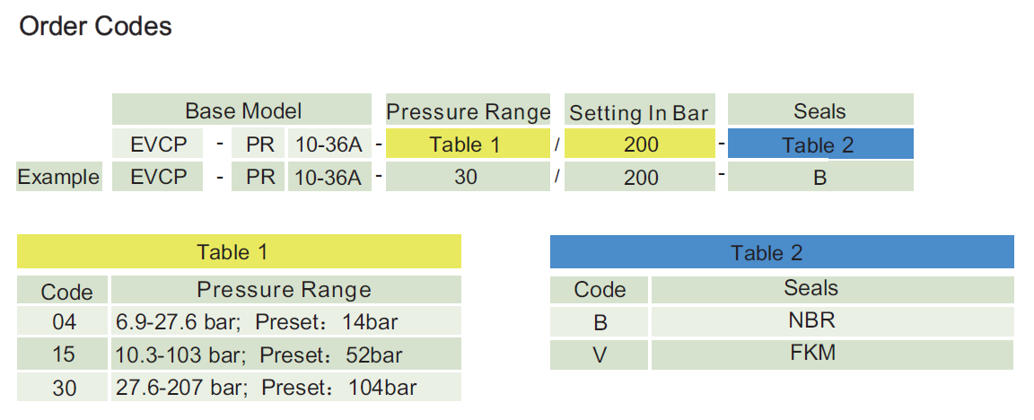Click the wide blue Table 2 title bar
Image resolution: width=1034 pixels, height=420 pixels.
click(781, 252)
